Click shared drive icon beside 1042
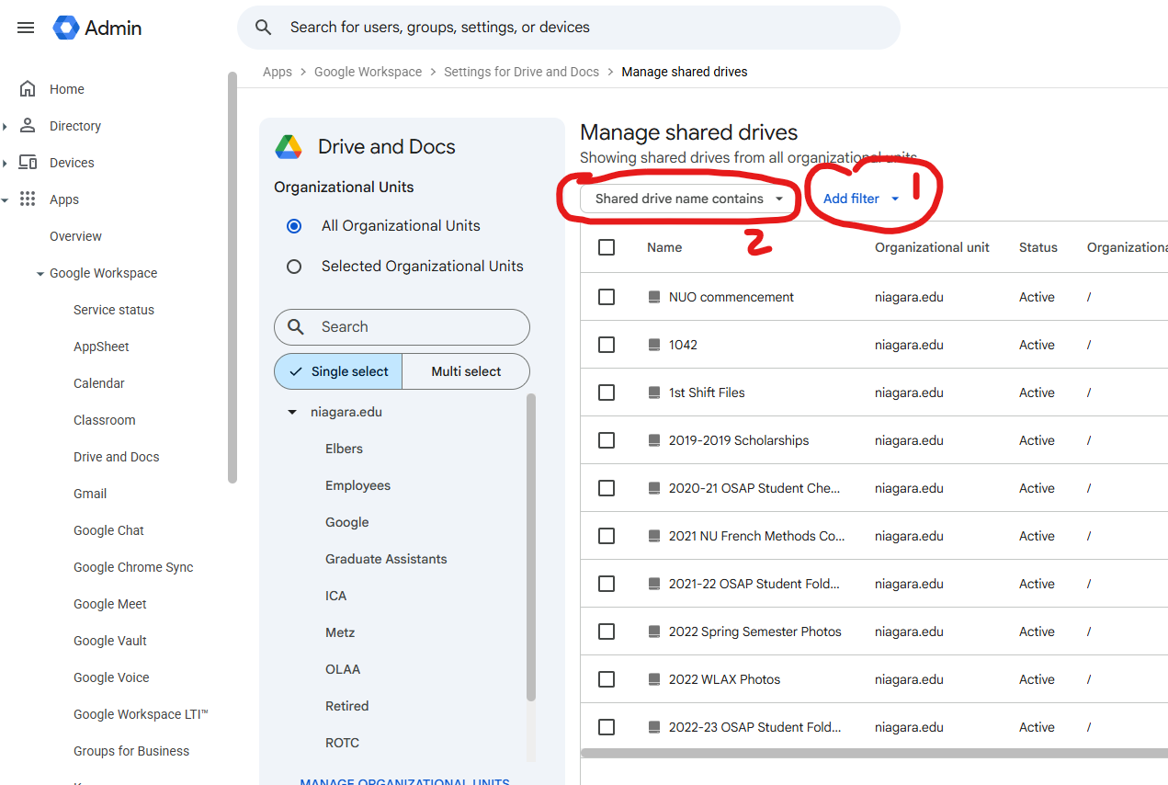This screenshot has width=1168, height=785. [x=654, y=345]
